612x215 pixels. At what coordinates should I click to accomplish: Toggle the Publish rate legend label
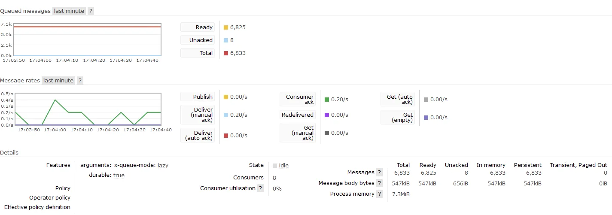(198, 97)
